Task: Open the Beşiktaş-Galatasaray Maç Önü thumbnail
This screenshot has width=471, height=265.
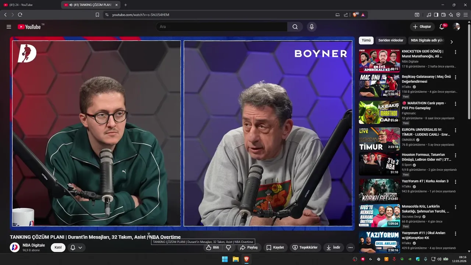Action: pyautogui.click(x=379, y=86)
